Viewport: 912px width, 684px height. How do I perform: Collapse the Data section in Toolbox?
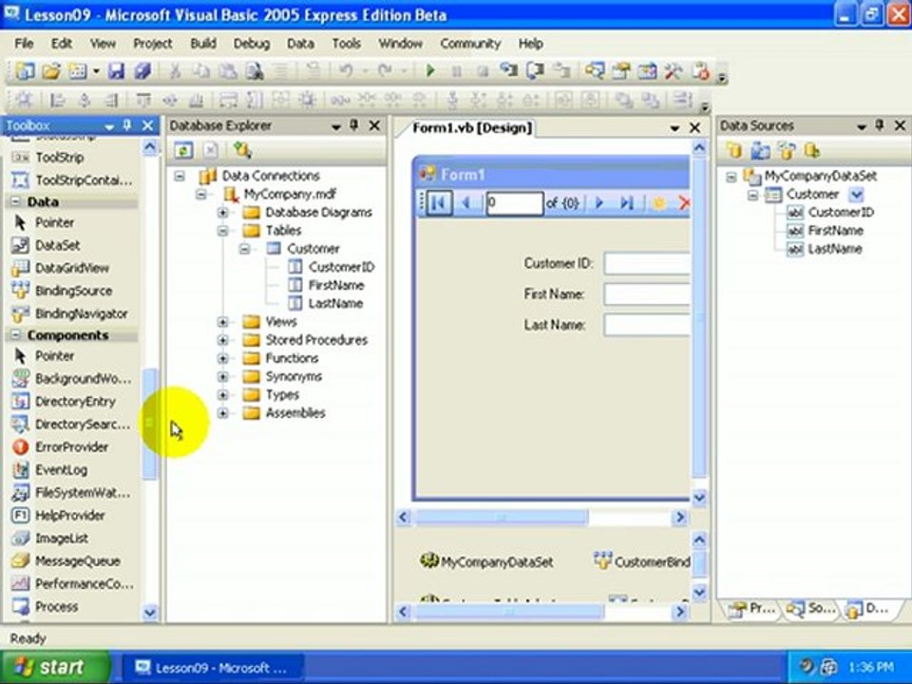[x=16, y=201]
